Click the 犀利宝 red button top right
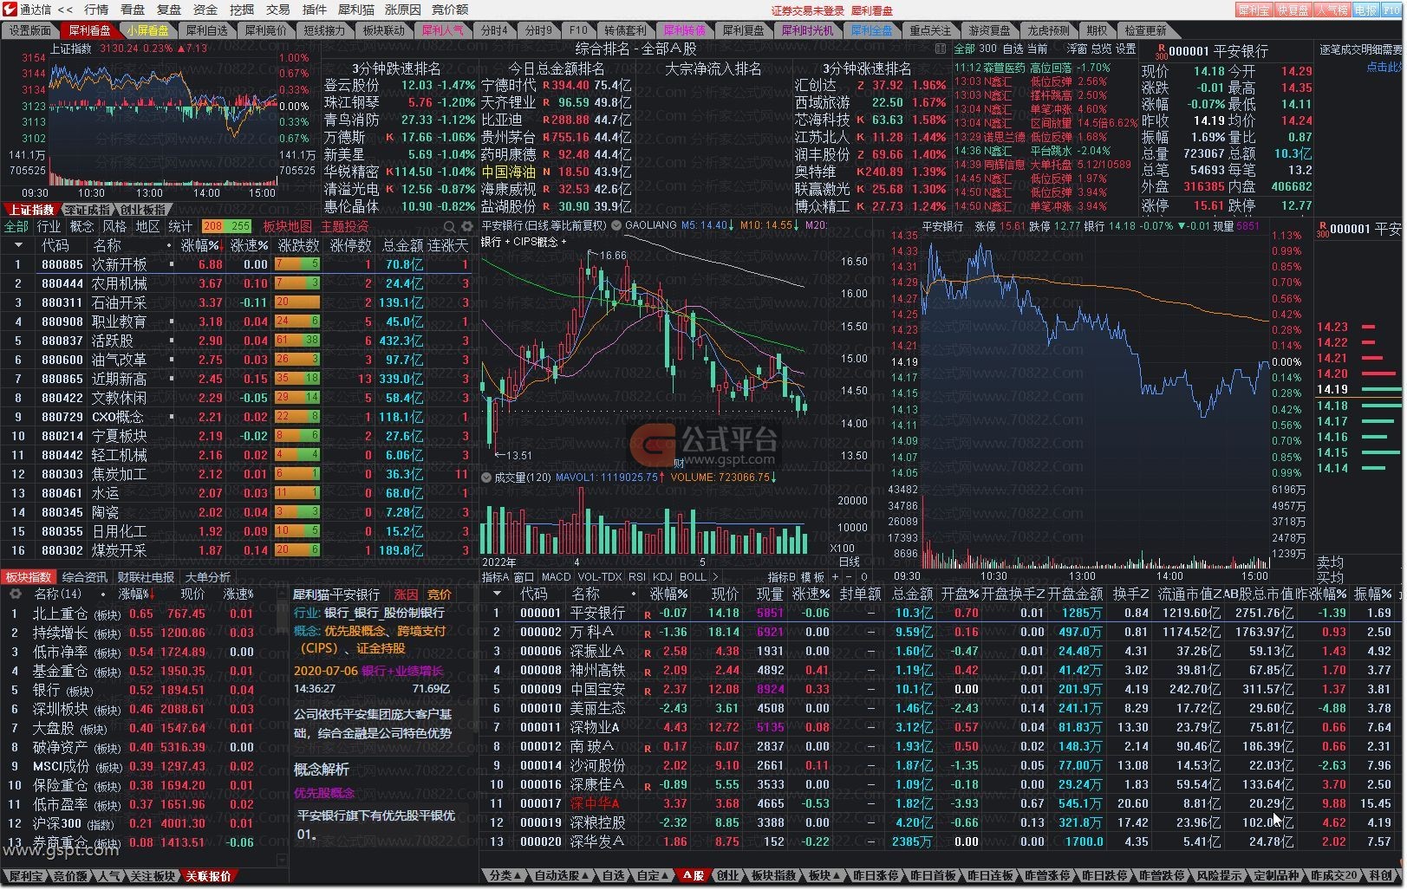Image resolution: width=1407 pixels, height=890 pixels. (1254, 10)
